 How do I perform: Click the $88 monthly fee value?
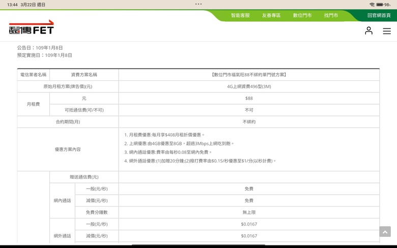(x=249, y=99)
